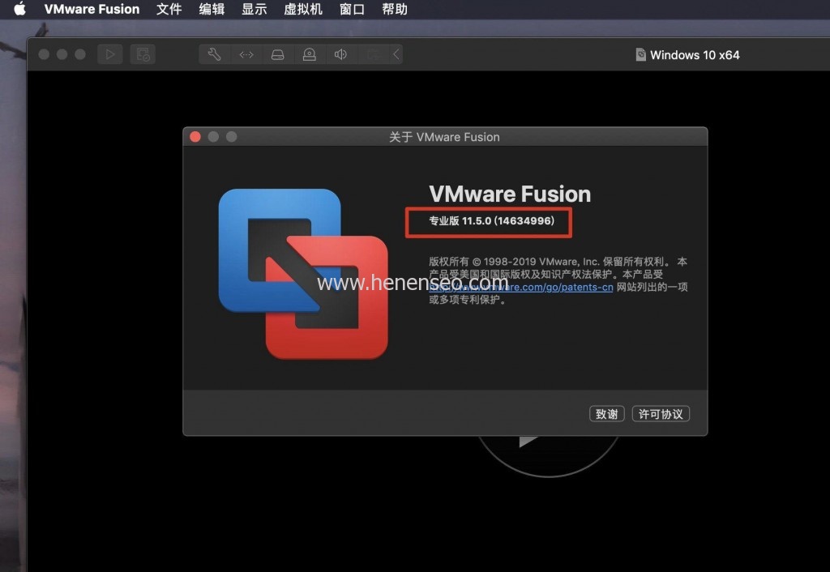Open the 虚拟机 menu
The width and height of the screenshot is (830, 572).
pyautogui.click(x=302, y=10)
